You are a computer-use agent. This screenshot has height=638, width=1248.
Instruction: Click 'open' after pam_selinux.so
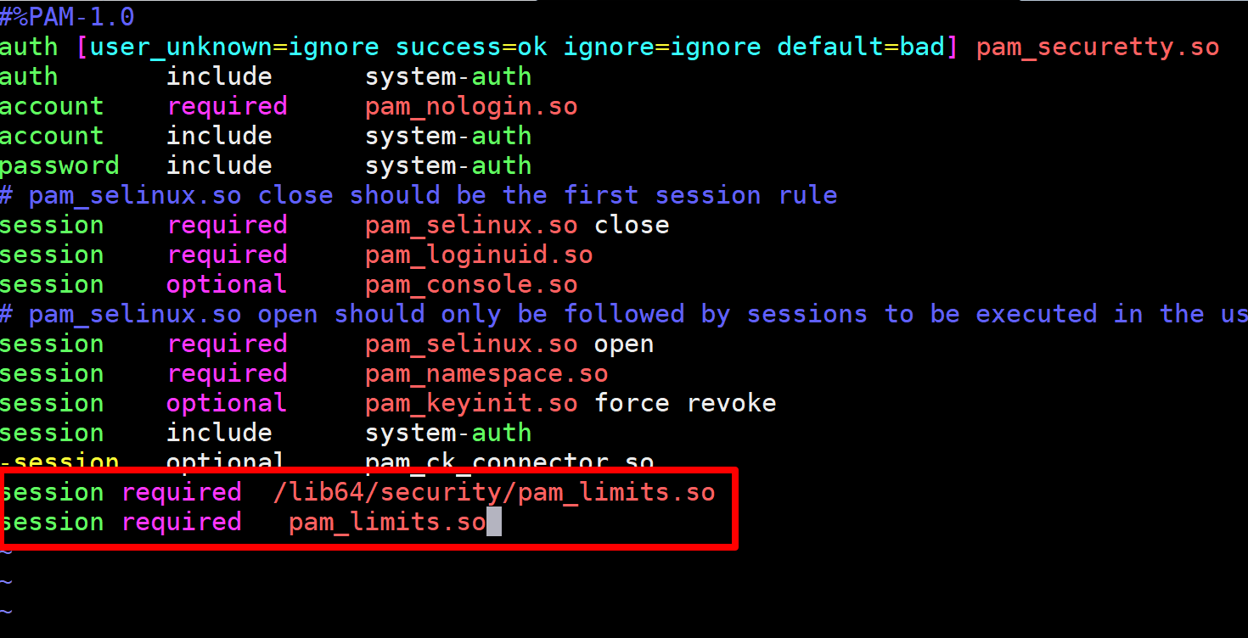[x=624, y=344]
